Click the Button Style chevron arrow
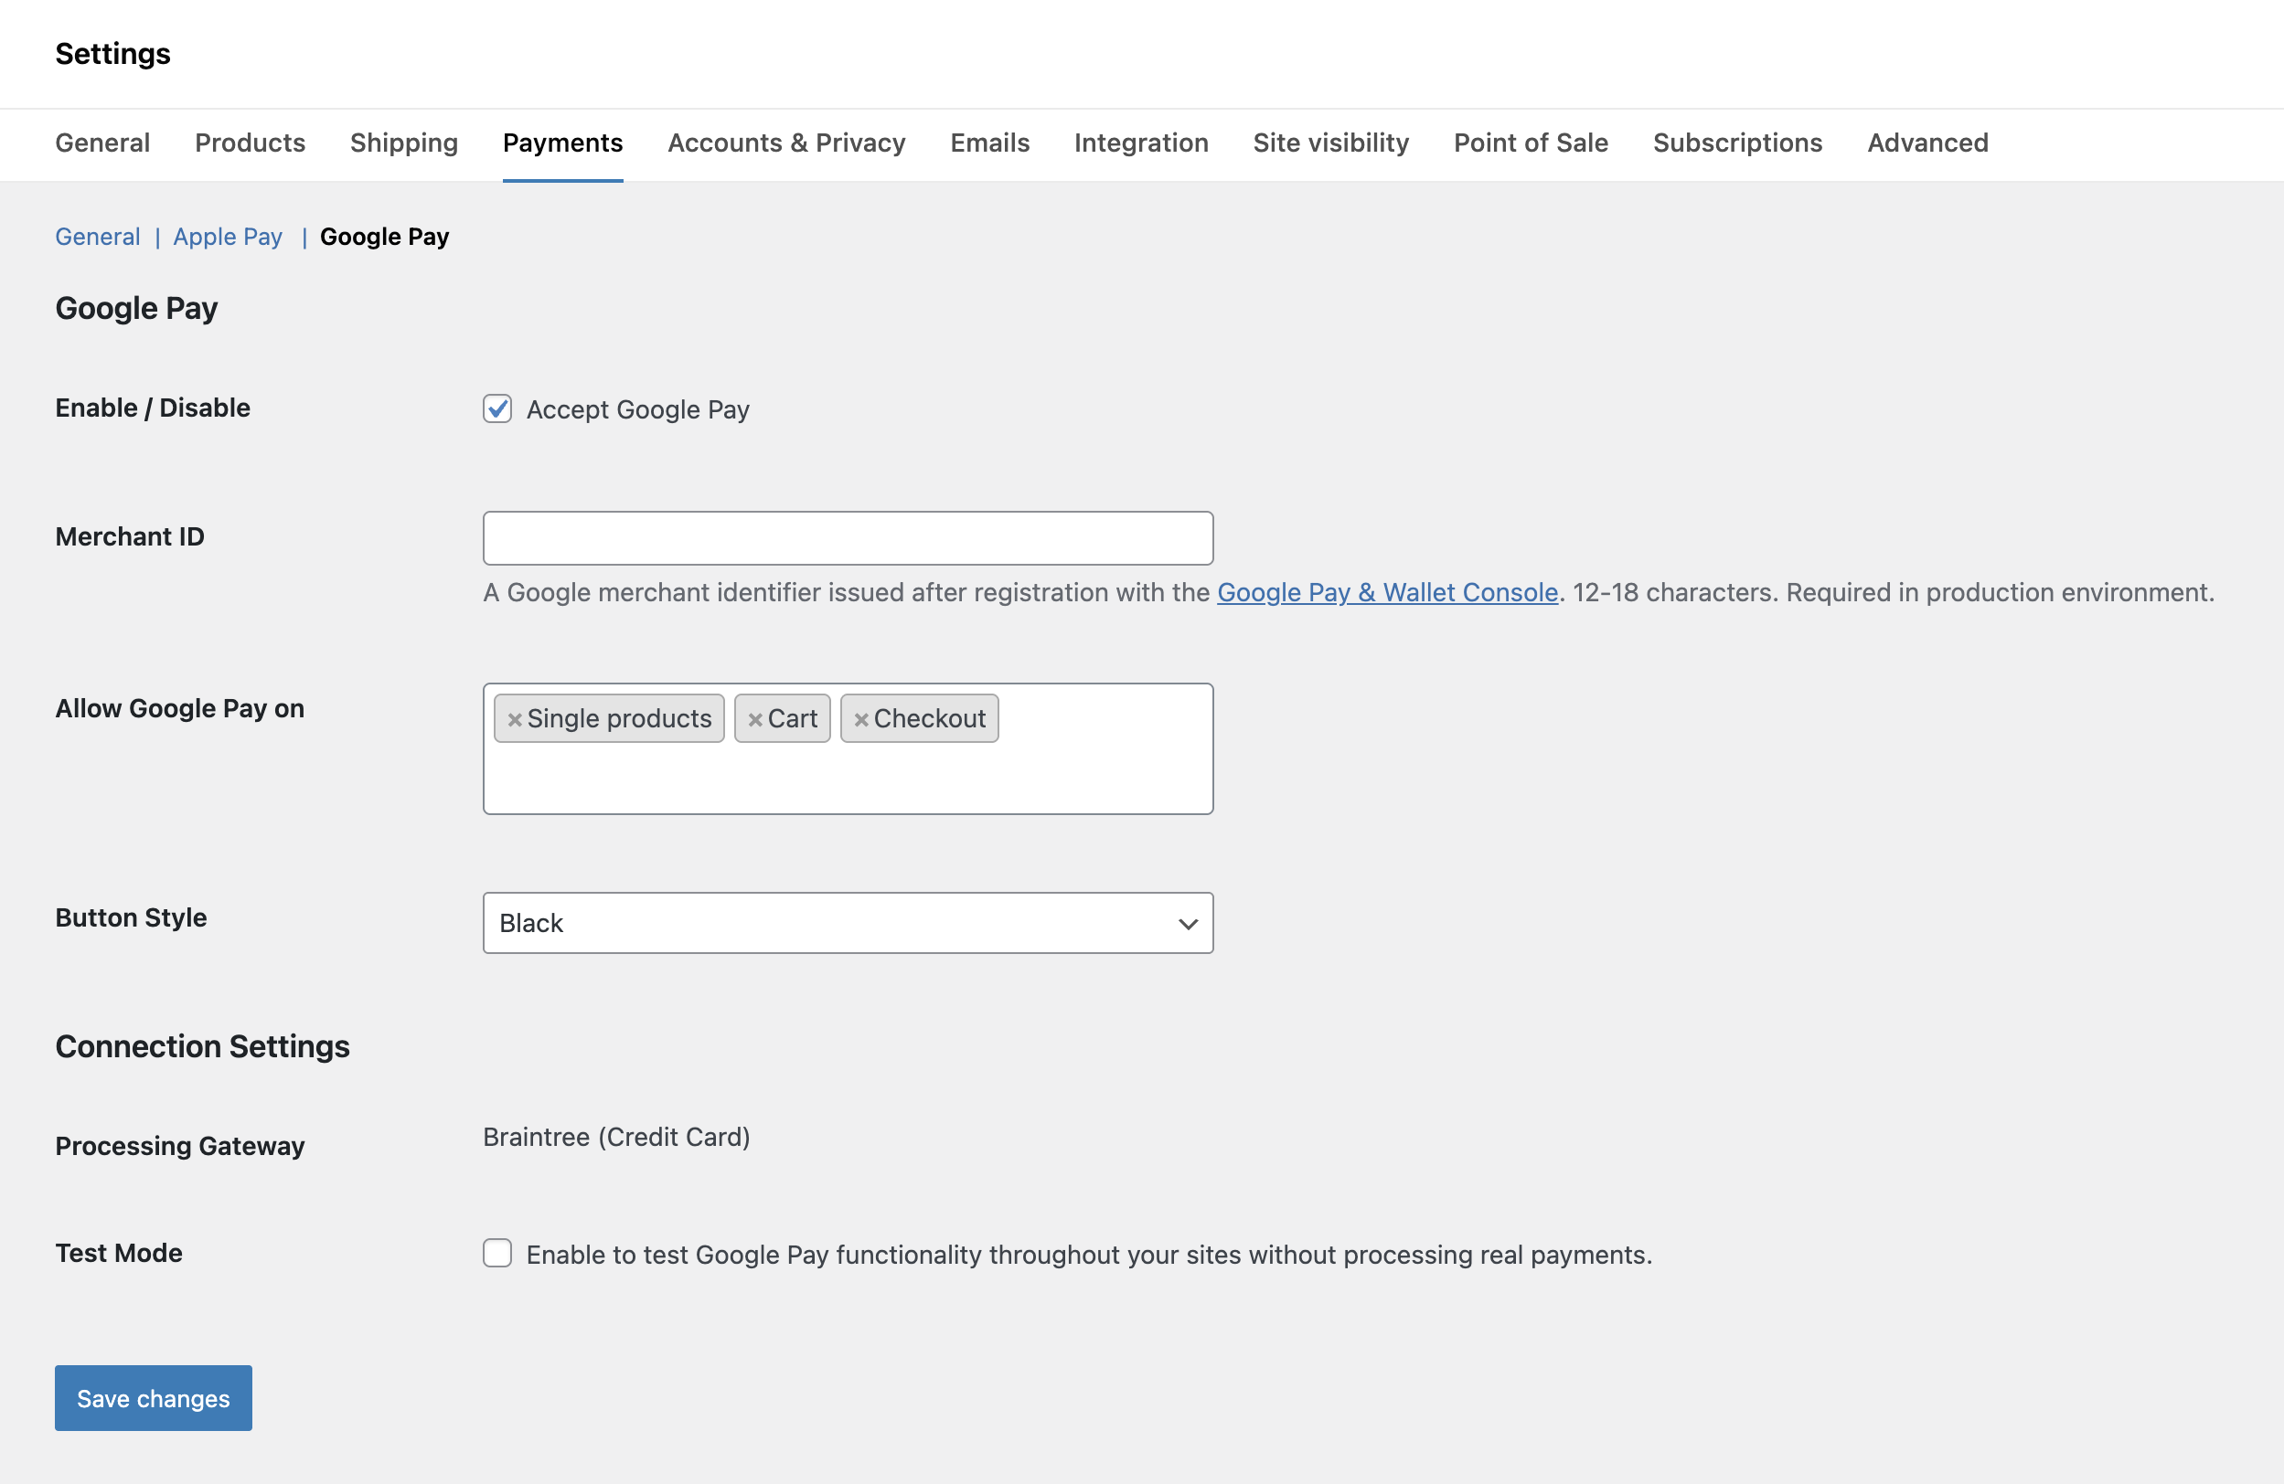The height and width of the screenshot is (1484, 2284). tap(1187, 924)
